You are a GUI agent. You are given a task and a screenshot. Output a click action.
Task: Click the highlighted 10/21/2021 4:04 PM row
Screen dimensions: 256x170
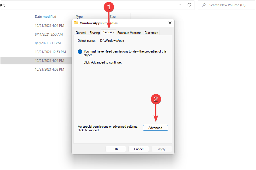coord(36,61)
